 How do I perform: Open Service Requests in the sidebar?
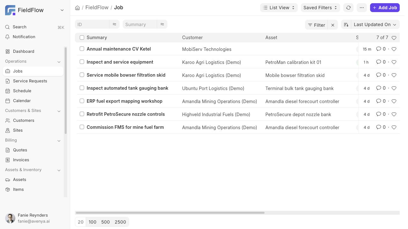[33, 81]
